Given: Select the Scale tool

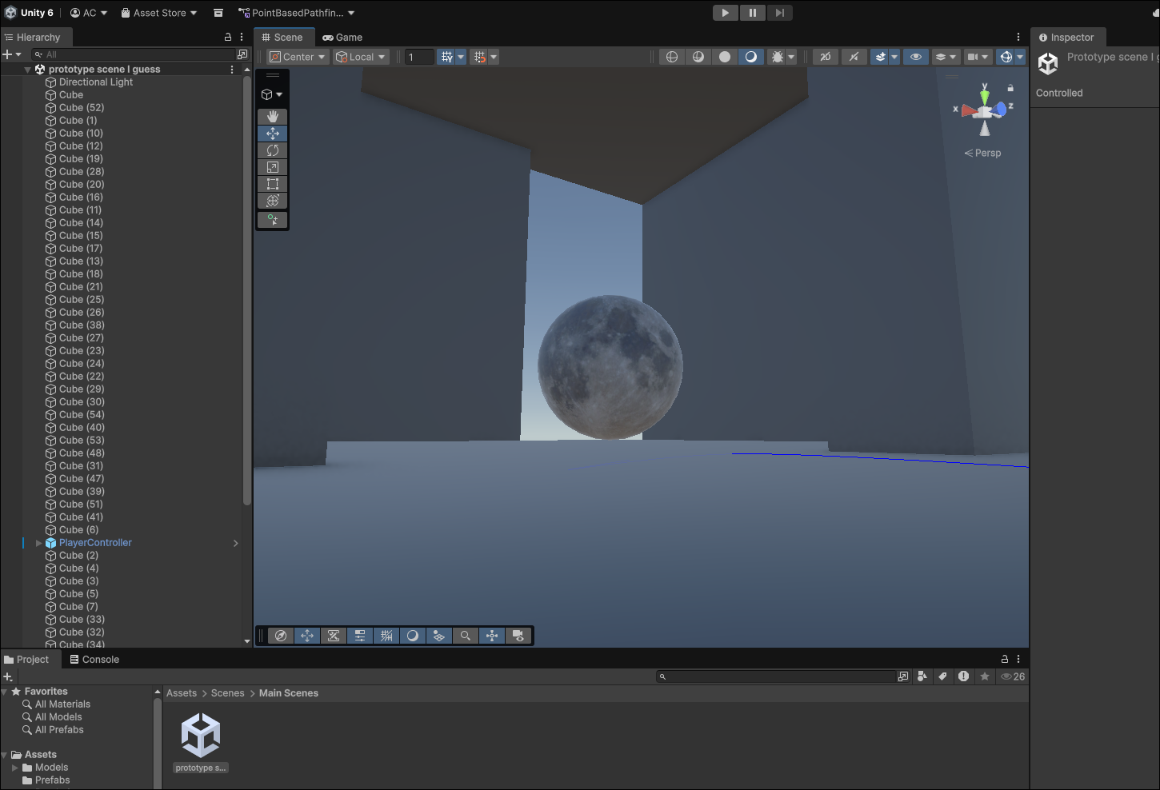Looking at the screenshot, I should click(273, 167).
